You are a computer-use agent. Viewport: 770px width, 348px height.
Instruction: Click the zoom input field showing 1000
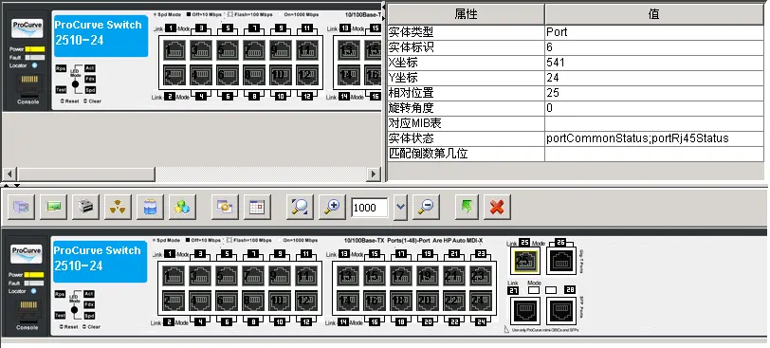pos(370,207)
